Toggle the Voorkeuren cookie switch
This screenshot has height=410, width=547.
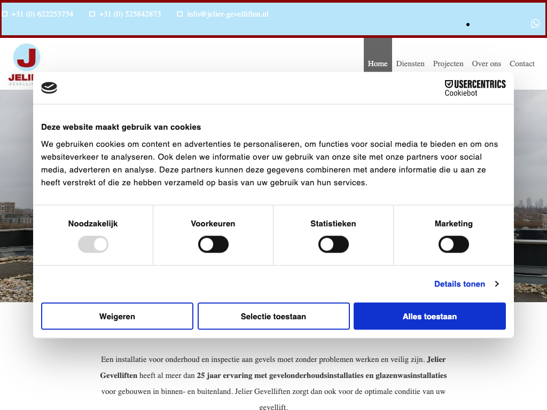[x=213, y=245]
